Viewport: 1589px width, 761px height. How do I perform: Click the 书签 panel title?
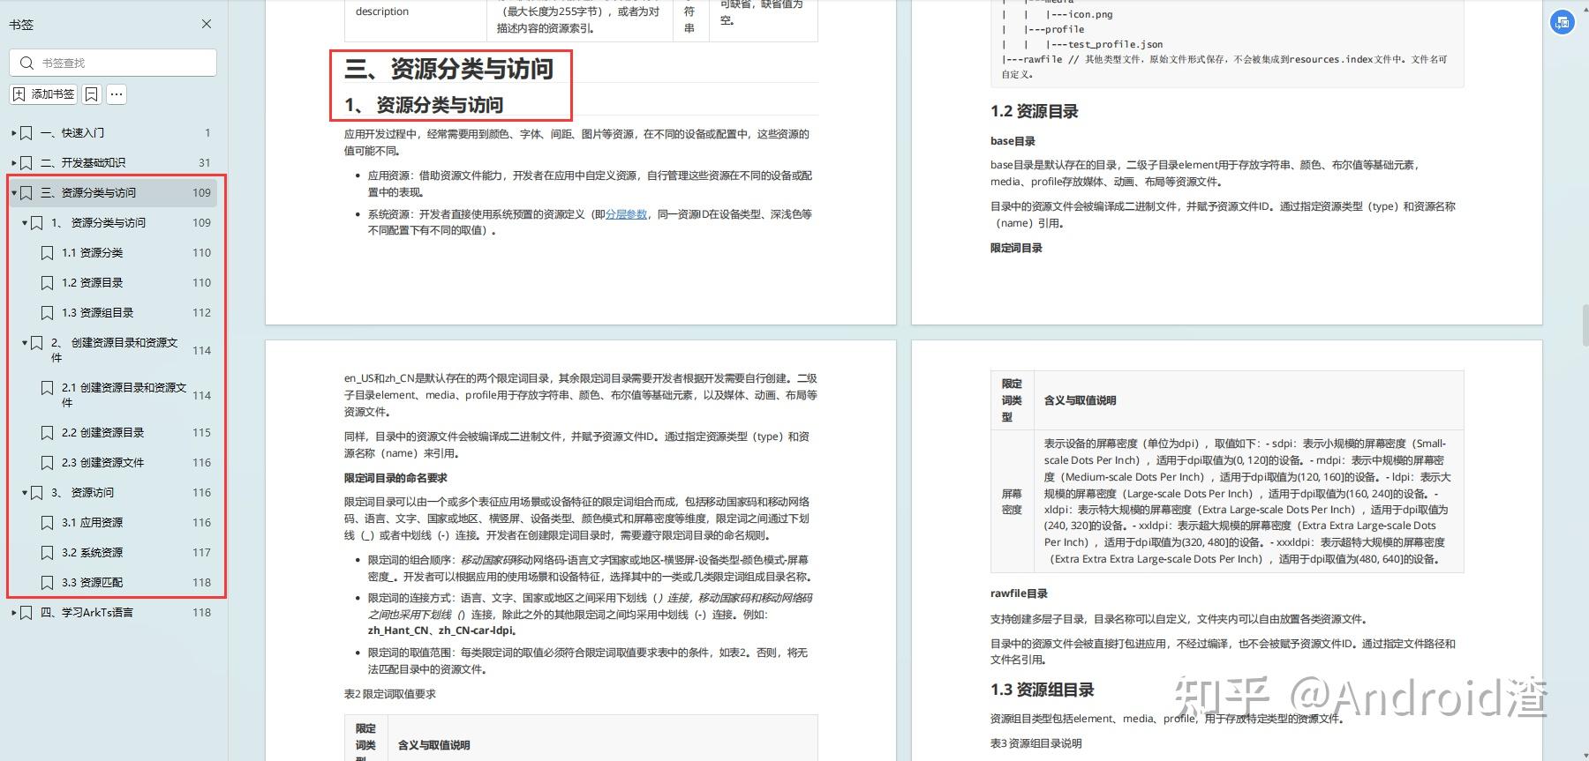[21, 25]
